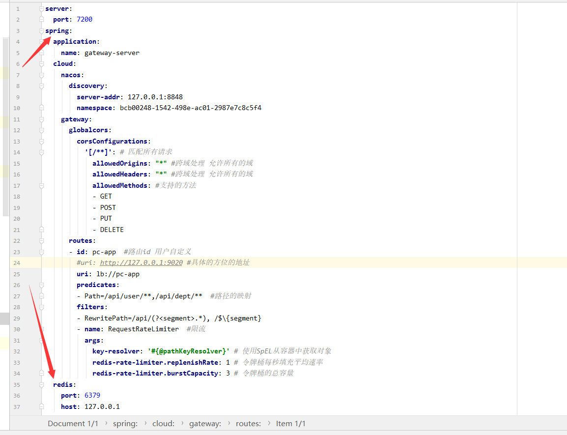This screenshot has height=435, width=567.
Task: Place cursor on the 'routes:' key in the editor
Action: tap(82, 240)
